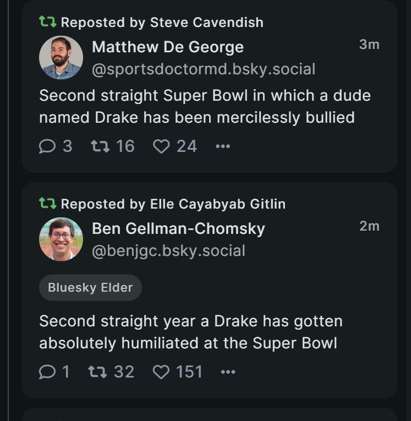The image size is (411, 421).
Task: Open Matthew De George's profile picture
Action: pos(61,58)
